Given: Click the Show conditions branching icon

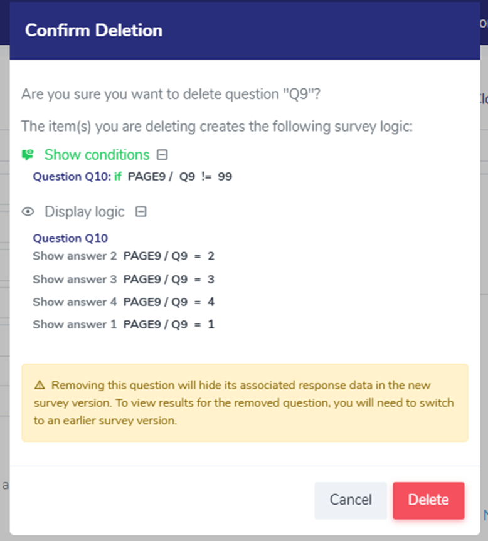Looking at the screenshot, I should tap(28, 155).
